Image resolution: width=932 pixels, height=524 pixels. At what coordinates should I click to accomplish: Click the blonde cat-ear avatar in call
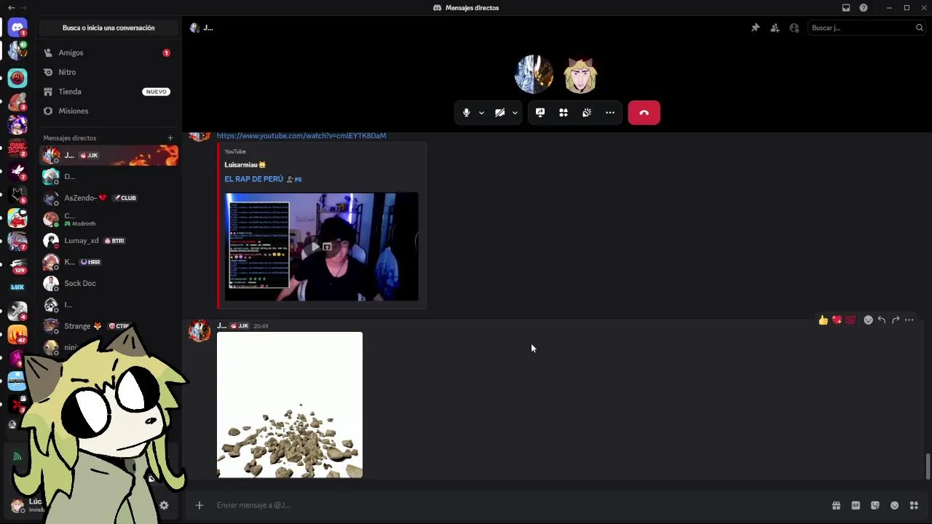580,74
